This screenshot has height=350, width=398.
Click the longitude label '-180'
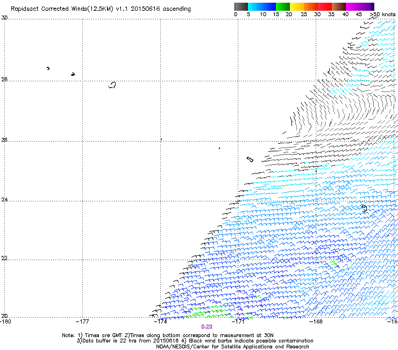[x=5, y=321]
